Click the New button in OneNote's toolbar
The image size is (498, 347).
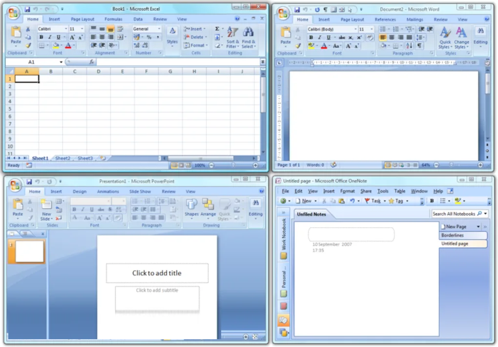(x=304, y=201)
